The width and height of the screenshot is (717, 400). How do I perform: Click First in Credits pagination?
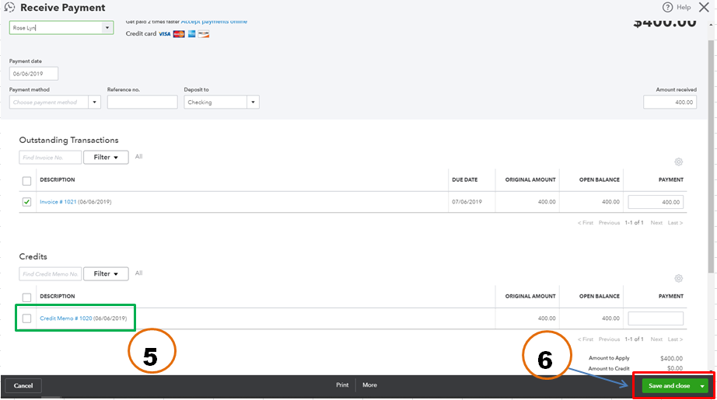pos(586,339)
